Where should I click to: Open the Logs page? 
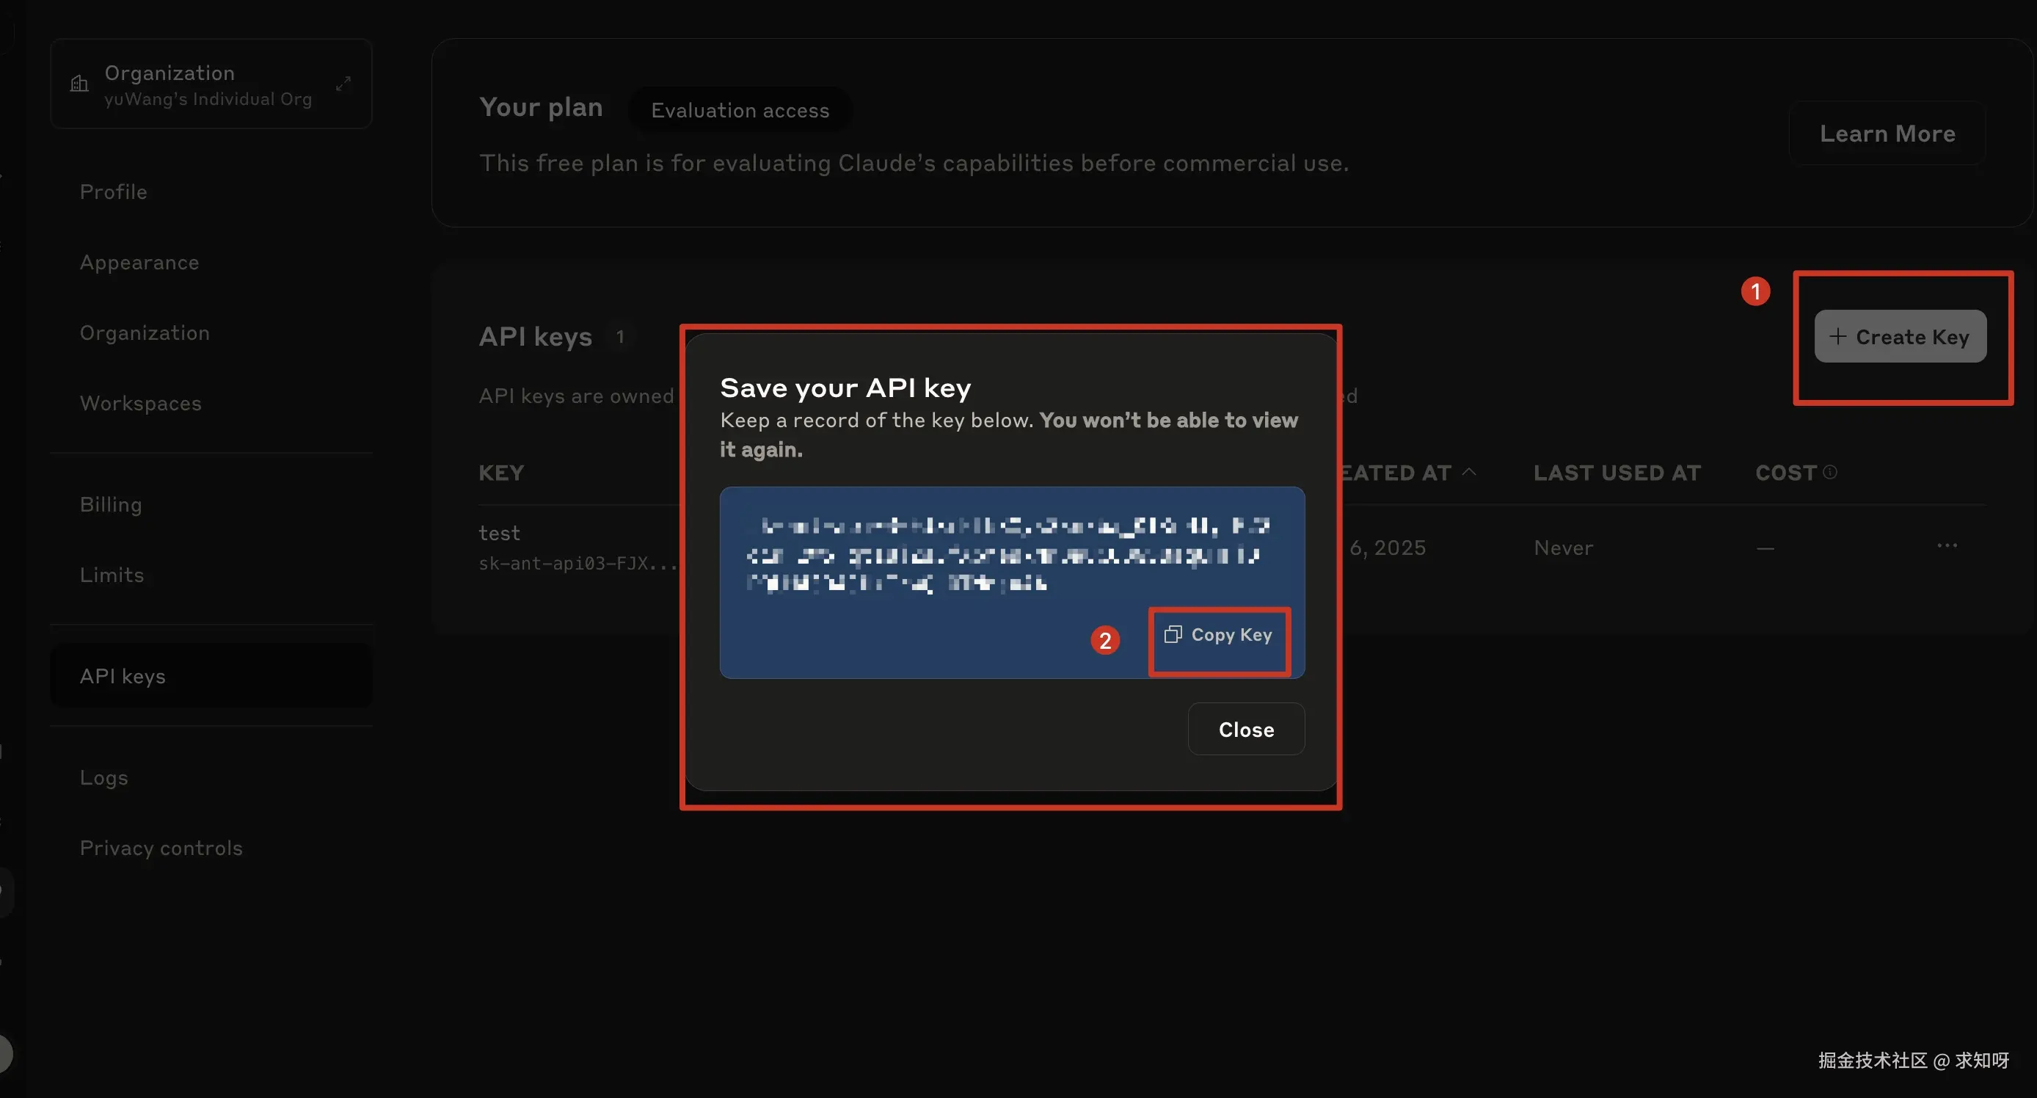(x=103, y=777)
